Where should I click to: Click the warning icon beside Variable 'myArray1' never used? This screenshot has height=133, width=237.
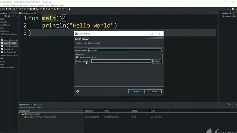click(x=26, y=117)
